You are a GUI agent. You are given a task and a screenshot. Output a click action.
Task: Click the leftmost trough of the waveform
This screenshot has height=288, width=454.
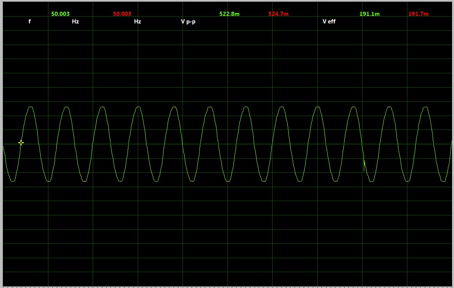(13, 181)
